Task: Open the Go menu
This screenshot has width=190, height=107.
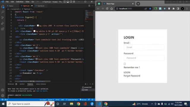Action: [x=33, y=2]
